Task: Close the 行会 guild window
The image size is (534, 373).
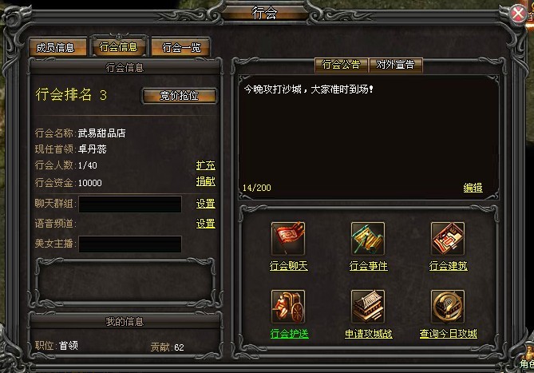Action: (518, 14)
